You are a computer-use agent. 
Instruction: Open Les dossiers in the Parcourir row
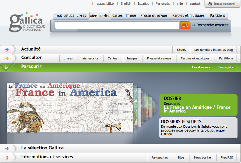click(x=201, y=67)
